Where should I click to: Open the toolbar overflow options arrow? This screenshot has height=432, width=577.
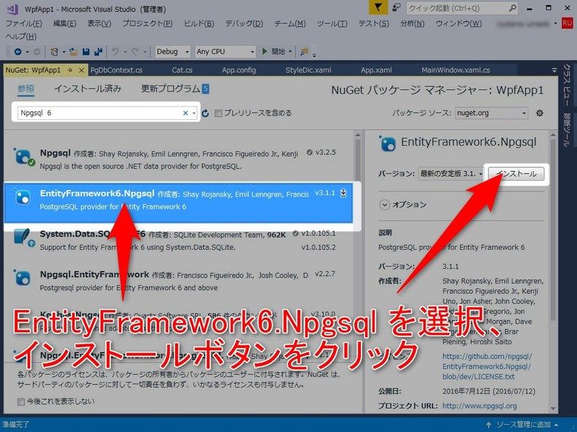314,56
